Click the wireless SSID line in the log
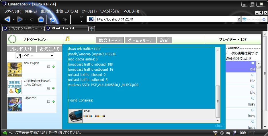This screenshot has height=136, width=268. [103, 85]
